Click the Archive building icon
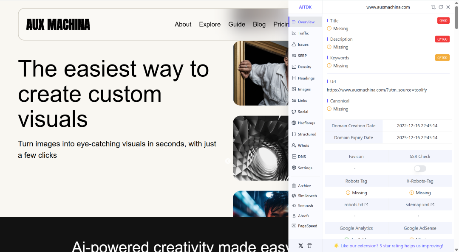This screenshot has width=459, height=252. [x=294, y=186]
